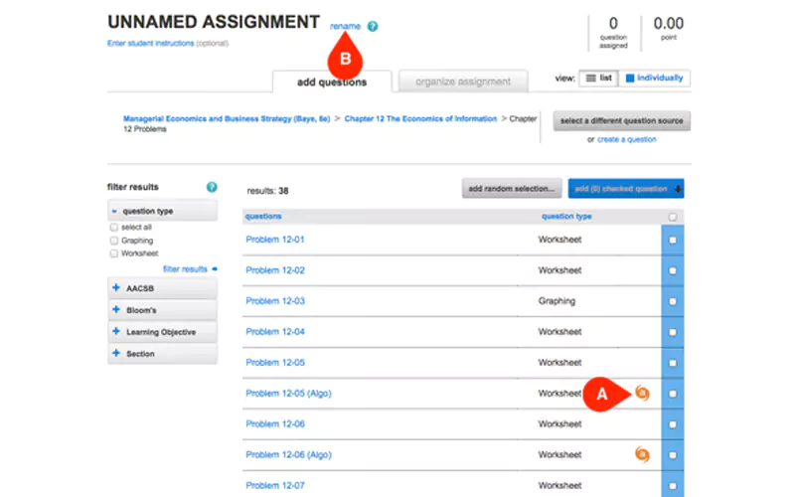Image resolution: width=795 pixels, height=497 pixels.
Task: Open Chapter 12 The Economics of Information breadcrumb
Action: tap(420, 118)
